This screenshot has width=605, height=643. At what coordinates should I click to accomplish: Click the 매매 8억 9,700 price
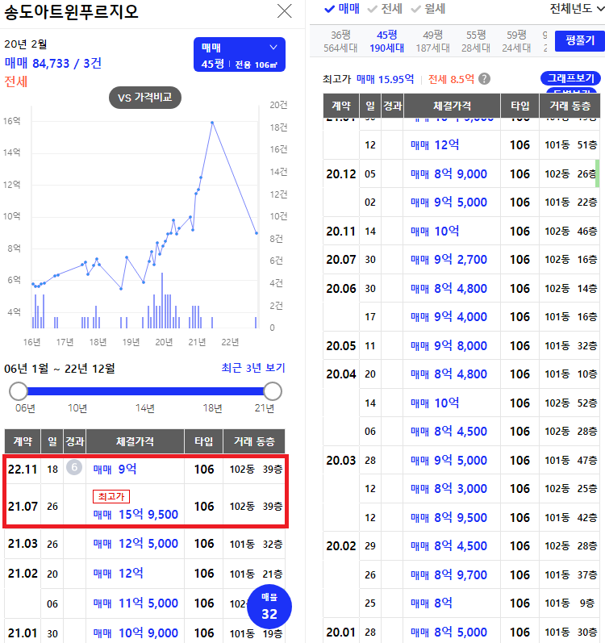click(449, 575)
